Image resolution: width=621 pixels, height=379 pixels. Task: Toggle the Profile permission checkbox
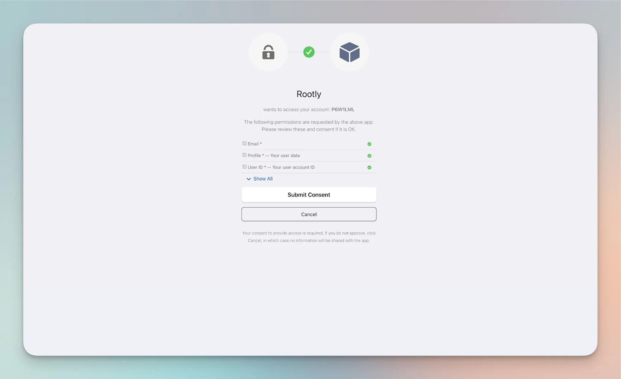pyautogui.click(x=244, y=155)
